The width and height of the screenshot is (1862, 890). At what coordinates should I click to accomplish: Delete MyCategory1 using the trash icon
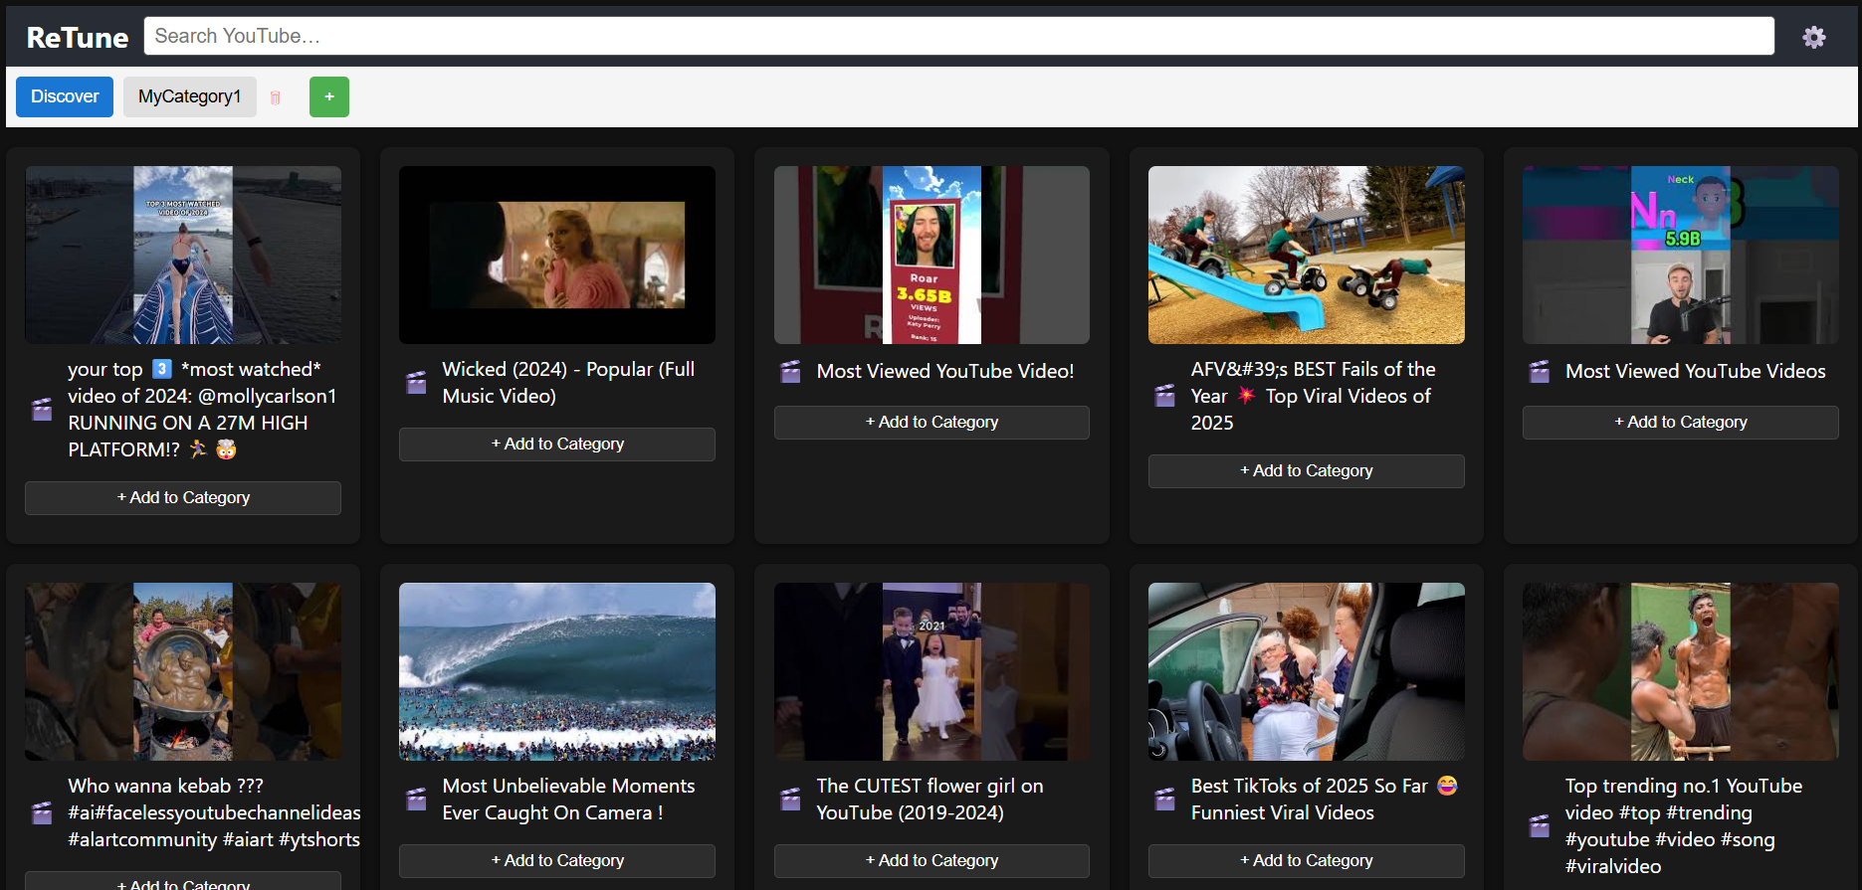click(x=276, y=97)
